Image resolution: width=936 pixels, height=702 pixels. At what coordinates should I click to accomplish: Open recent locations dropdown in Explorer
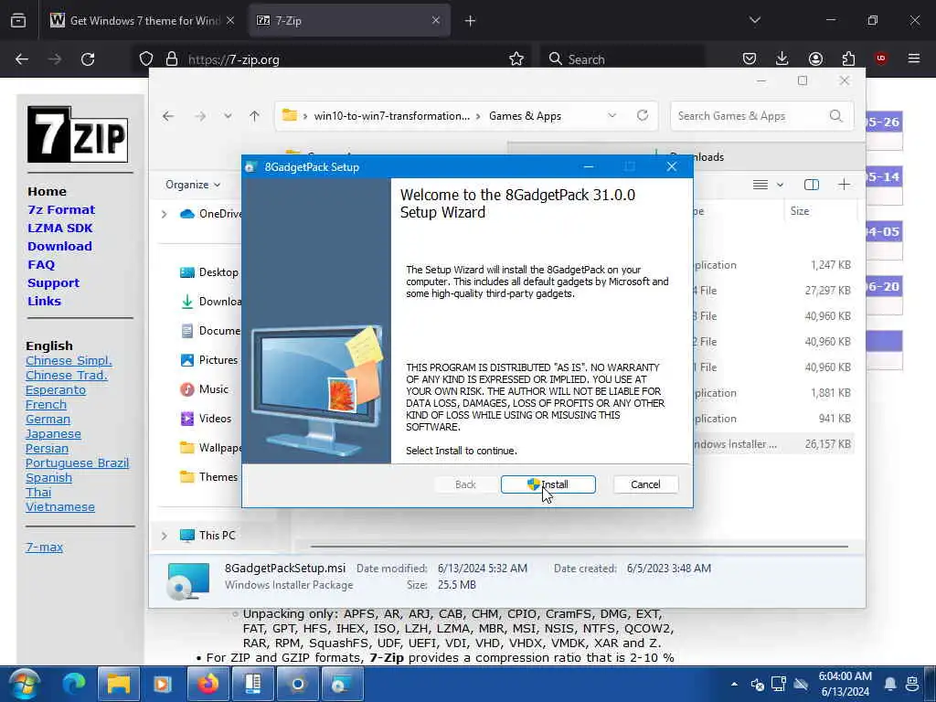click(228, 116)
